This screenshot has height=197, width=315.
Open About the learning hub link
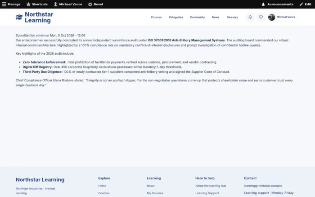pos(211,186)
